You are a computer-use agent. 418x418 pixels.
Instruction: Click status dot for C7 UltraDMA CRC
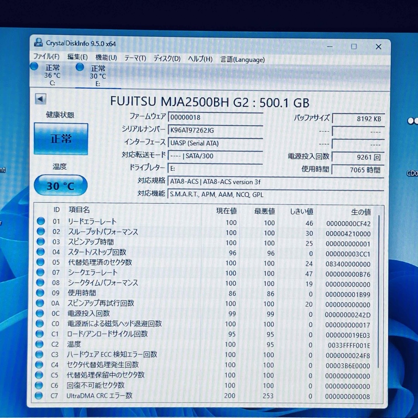pyautogui.click(x=39, y=395)
